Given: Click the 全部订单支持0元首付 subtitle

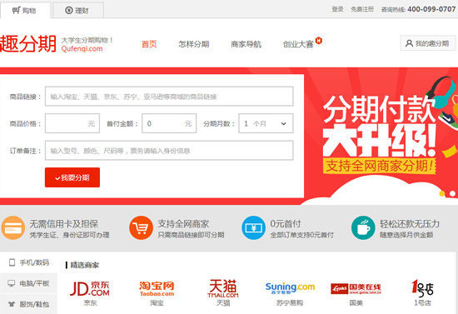Looking at the screenshot, I should pos(302,235).
